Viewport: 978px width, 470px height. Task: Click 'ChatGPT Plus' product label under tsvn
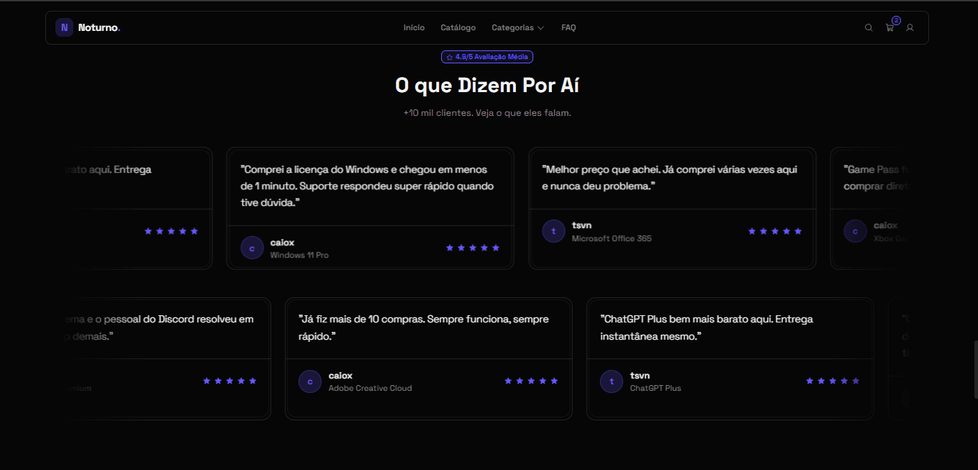(656, 388)
